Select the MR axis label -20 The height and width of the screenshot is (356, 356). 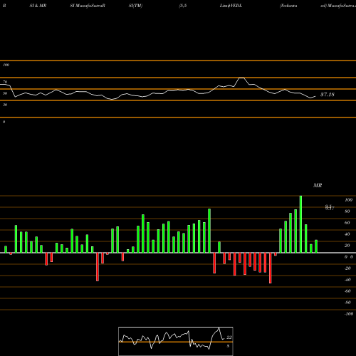pos(347,268)
